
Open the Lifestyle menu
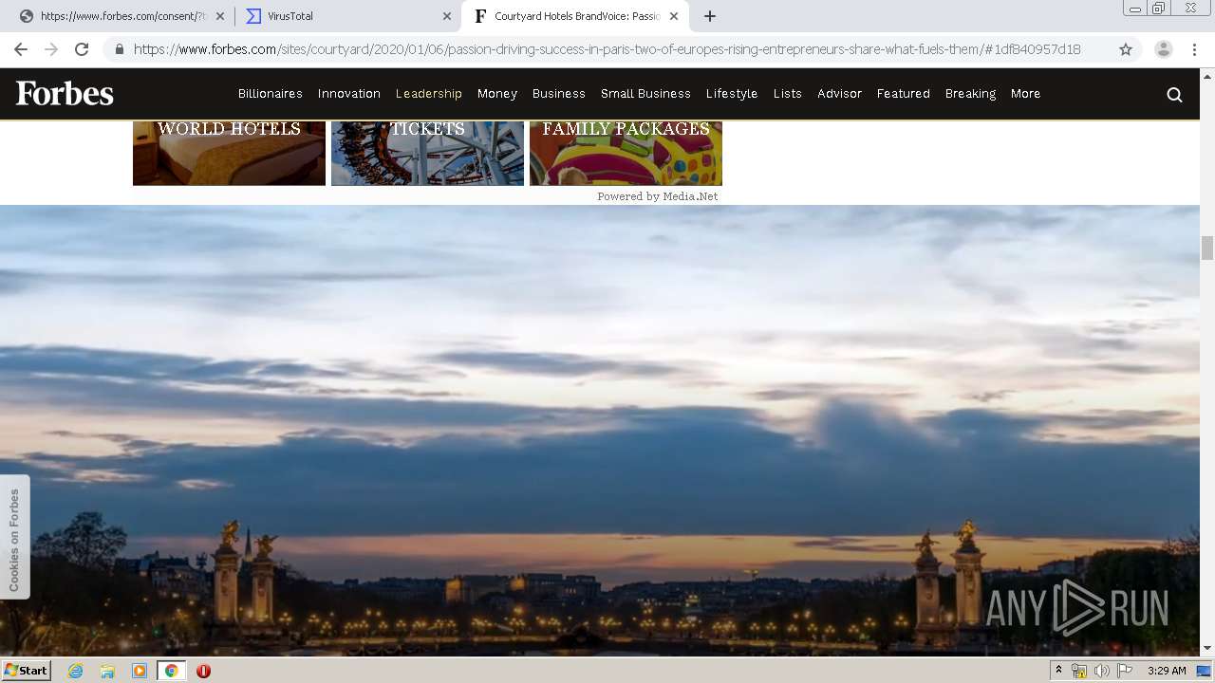pos(732,94)
